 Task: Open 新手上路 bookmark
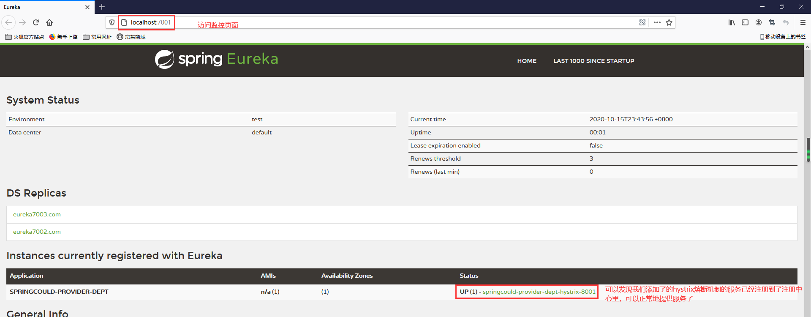click(x=63, y=37)
